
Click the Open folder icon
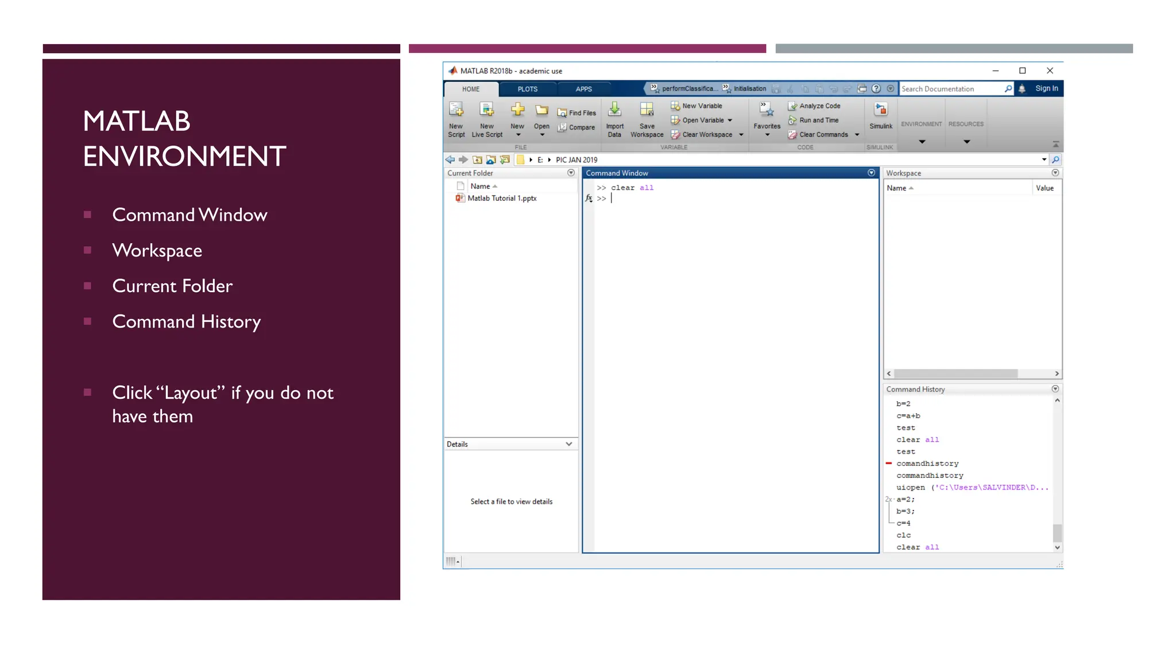tap(541, 110)
